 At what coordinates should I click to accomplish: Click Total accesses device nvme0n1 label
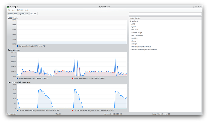(x=89, y=78)
